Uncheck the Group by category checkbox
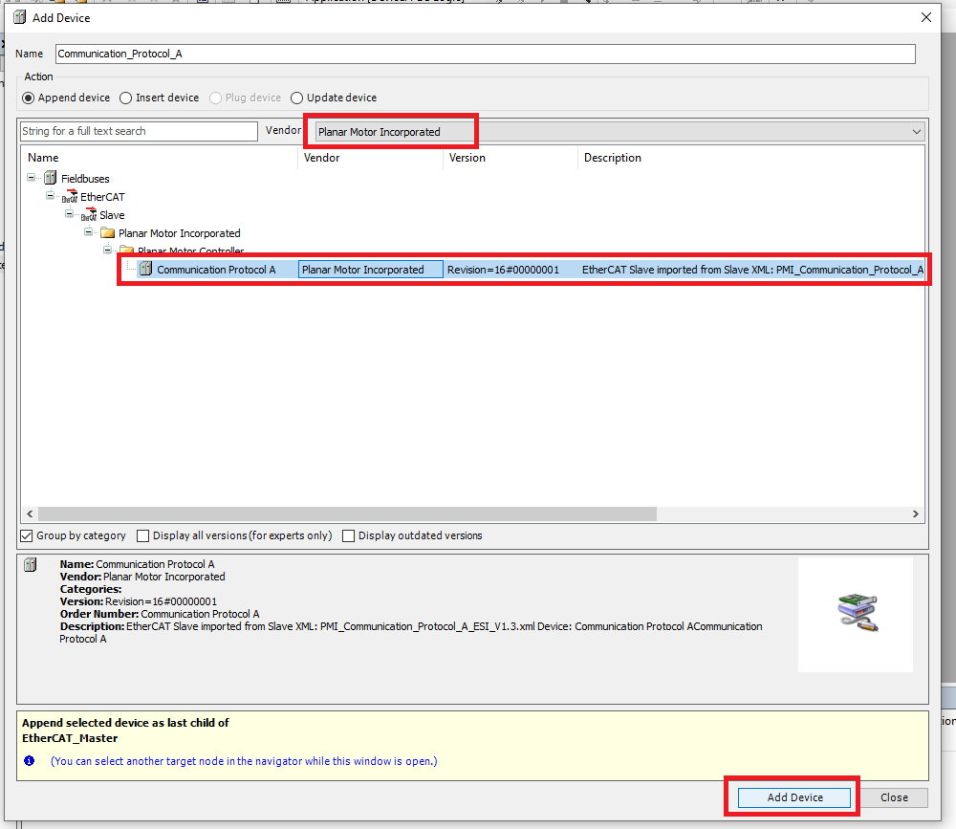 tap(27, 535)
